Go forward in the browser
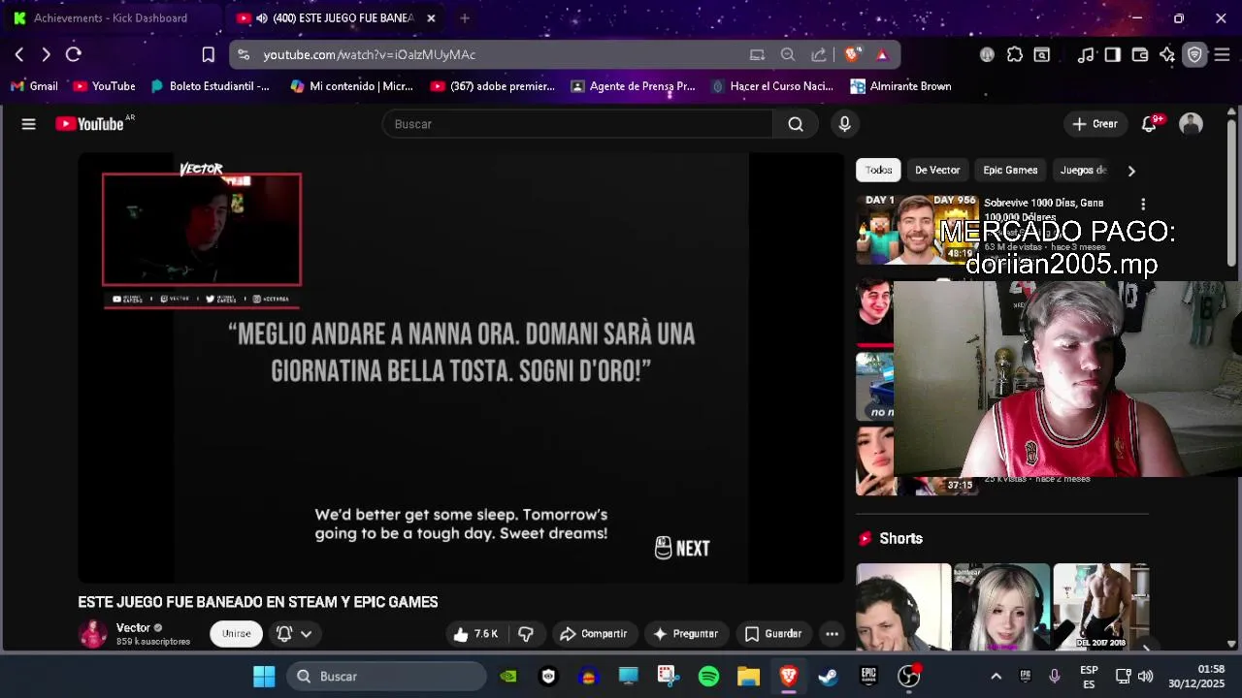The width and height of the screenshot is (1242, 698). (x=46, y=54)
